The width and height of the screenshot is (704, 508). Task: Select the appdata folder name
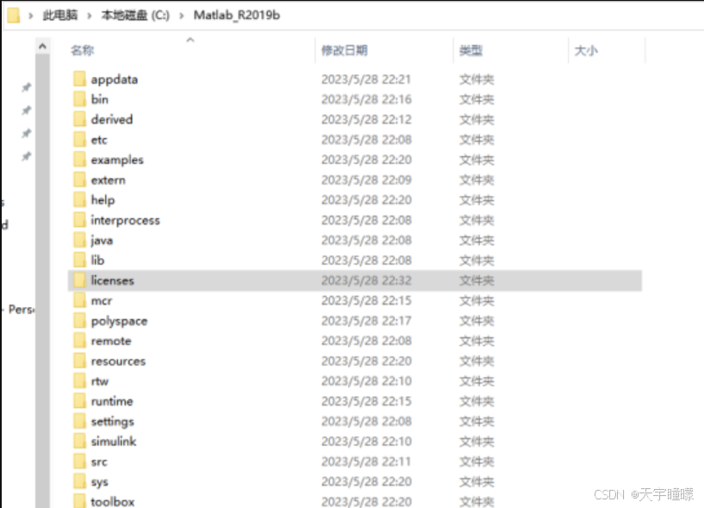[114, 79]
